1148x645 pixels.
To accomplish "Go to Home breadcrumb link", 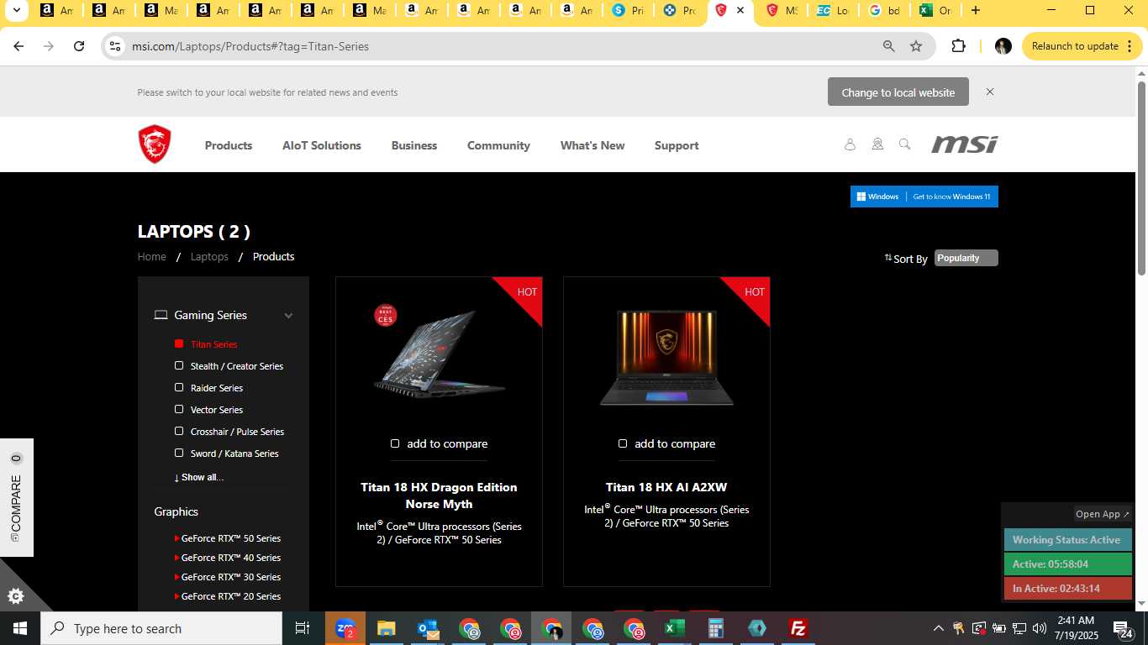I will pyautogui.click(x=152, y=257).
